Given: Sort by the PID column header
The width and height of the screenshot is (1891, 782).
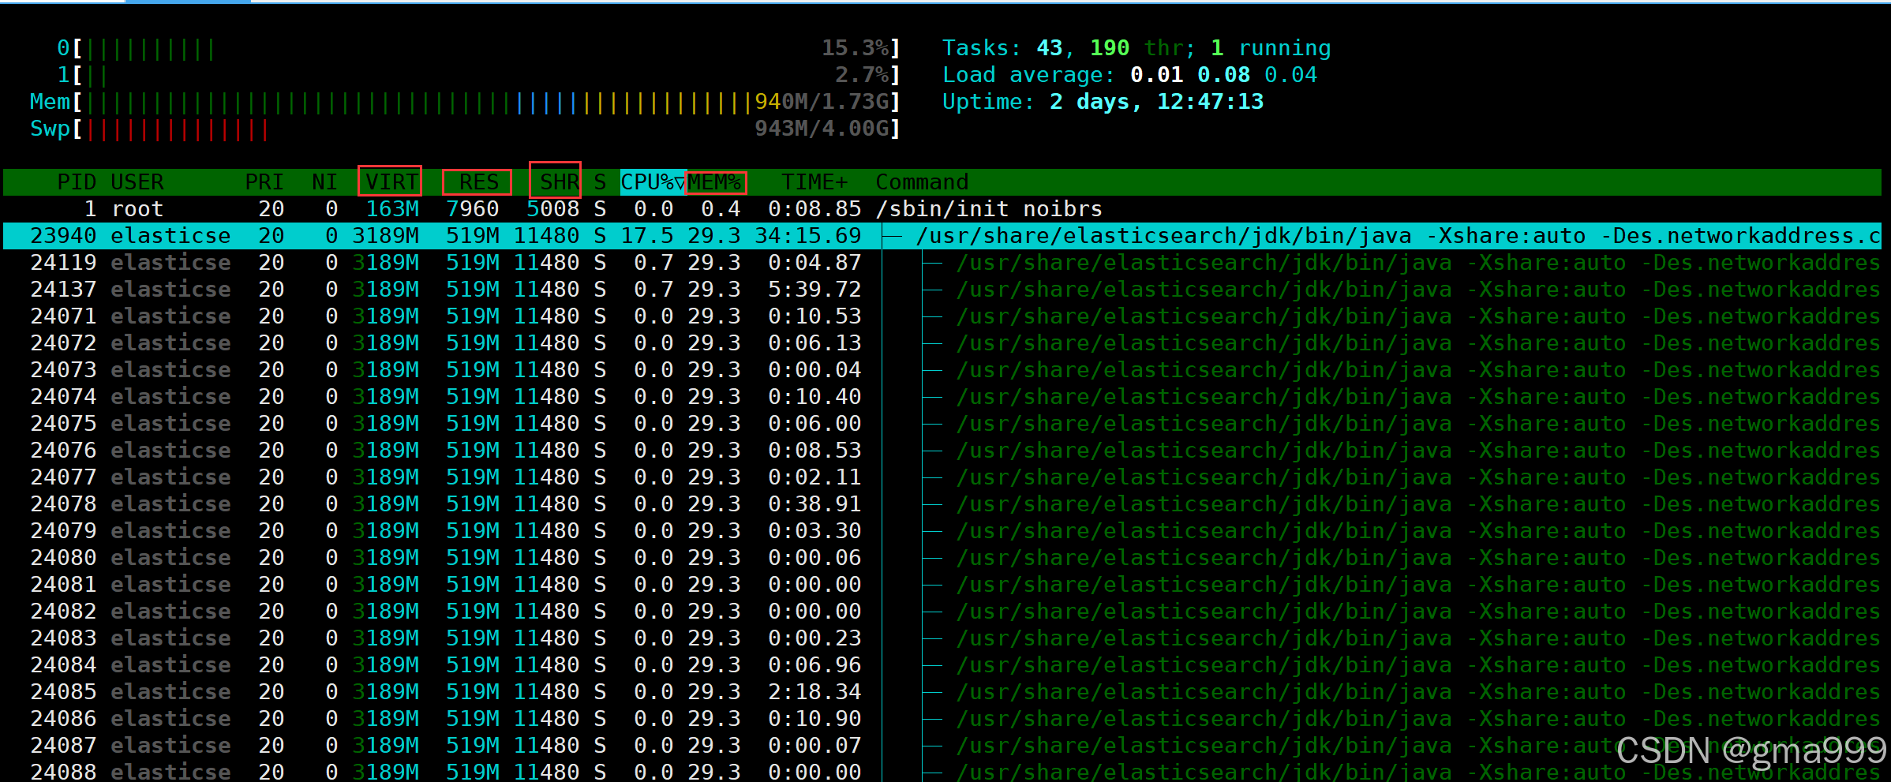Looking at the screenshot, I should tap(77, 182).
